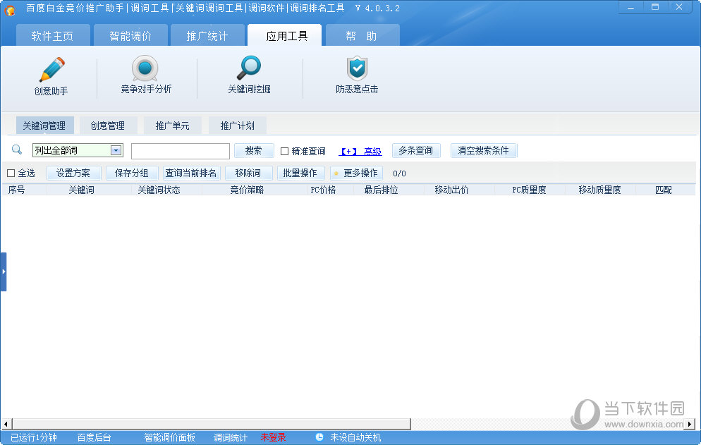Minimize the application window
Screen dimensions: 701x445
coord(630,7)
